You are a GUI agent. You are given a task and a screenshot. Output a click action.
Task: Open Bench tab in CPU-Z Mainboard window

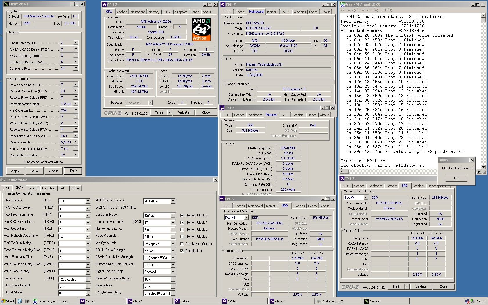313,12
